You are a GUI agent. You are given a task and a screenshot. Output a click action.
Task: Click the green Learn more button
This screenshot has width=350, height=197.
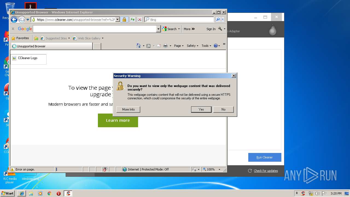(118, 120)
